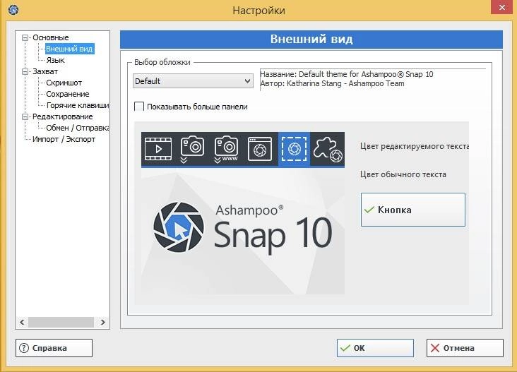Enable the Показывать больше панели checkbox
The width and height of the screenshot is (517, 372).
tap(139, 107)
